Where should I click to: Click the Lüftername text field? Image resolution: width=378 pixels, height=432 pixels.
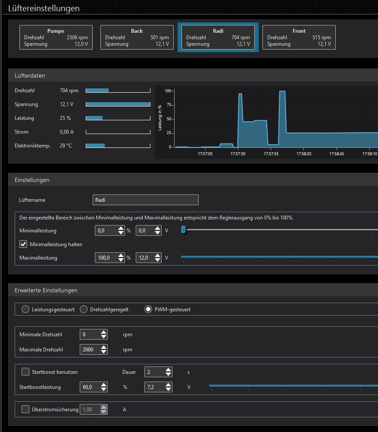[x=145, y=200]
